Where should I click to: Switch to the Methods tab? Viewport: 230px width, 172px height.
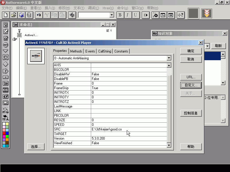[76, 51]
